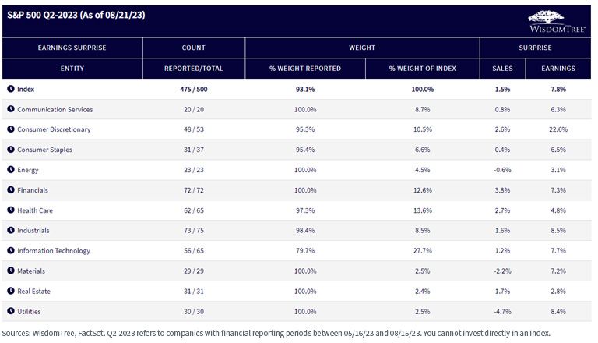Open the Industrials row label
The width and height of the screenshot is (598, 343).
click(33, 230)
